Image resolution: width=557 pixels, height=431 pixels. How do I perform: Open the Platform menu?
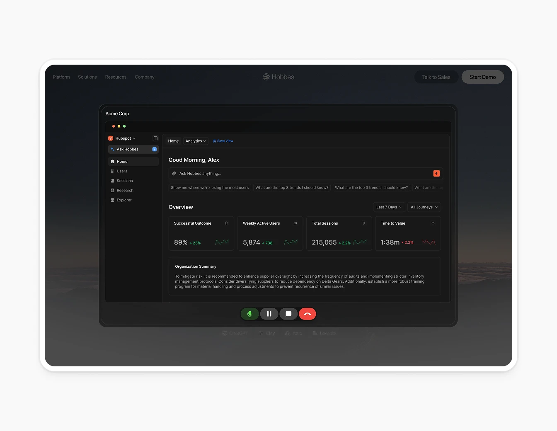(x=61, y=77)
